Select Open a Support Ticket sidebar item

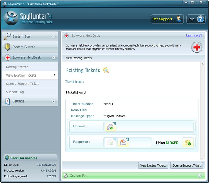(22, 84)
